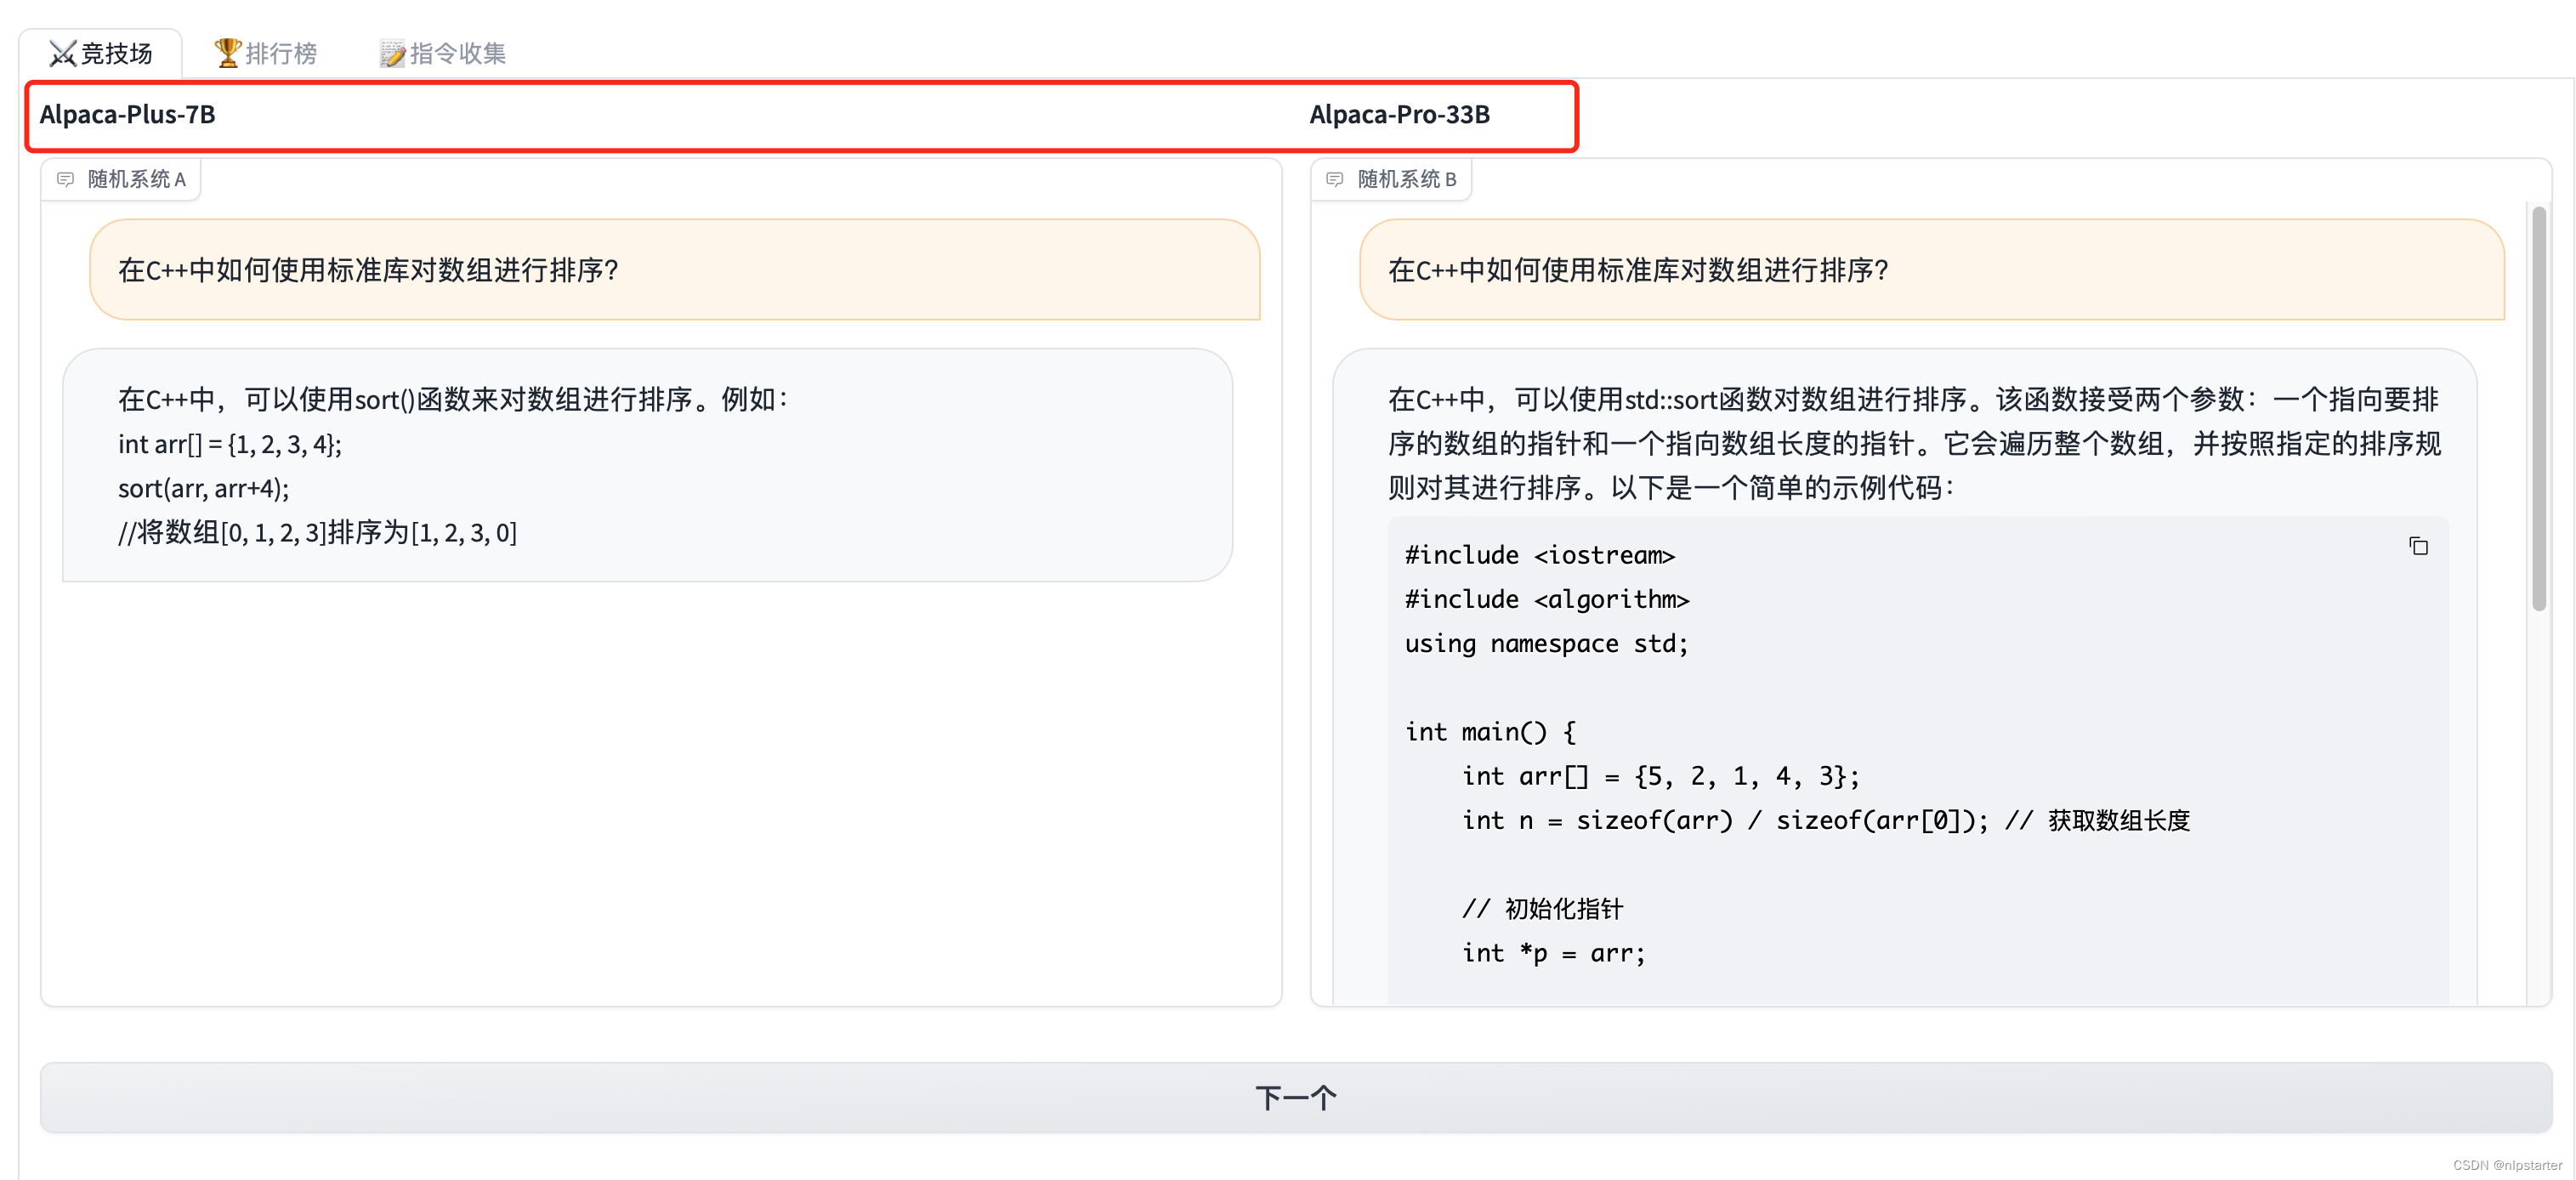Click the Alpaca-Plus-7B model name
The height and width of the screenshot is (1180, 2576).
(127, 115)
